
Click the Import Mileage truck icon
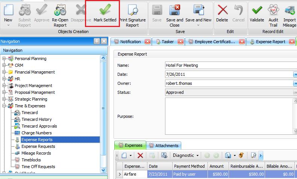289,10
